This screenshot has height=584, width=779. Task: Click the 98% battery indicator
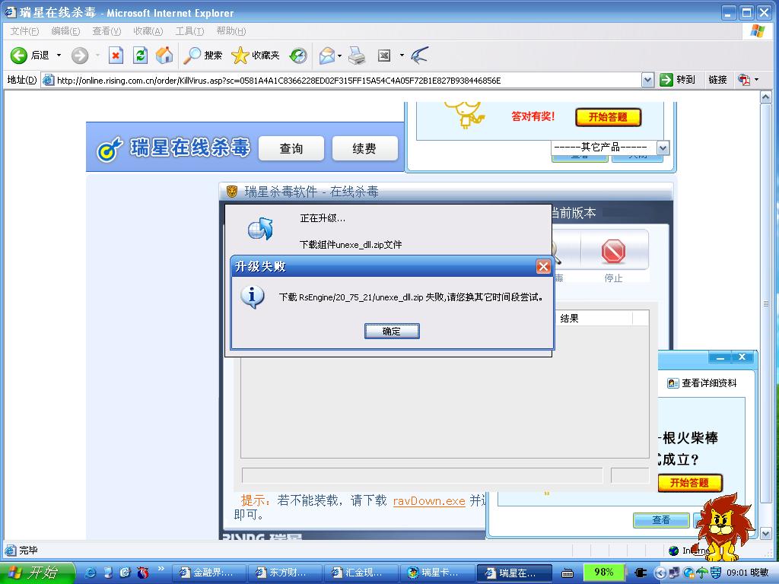[603, 572]
